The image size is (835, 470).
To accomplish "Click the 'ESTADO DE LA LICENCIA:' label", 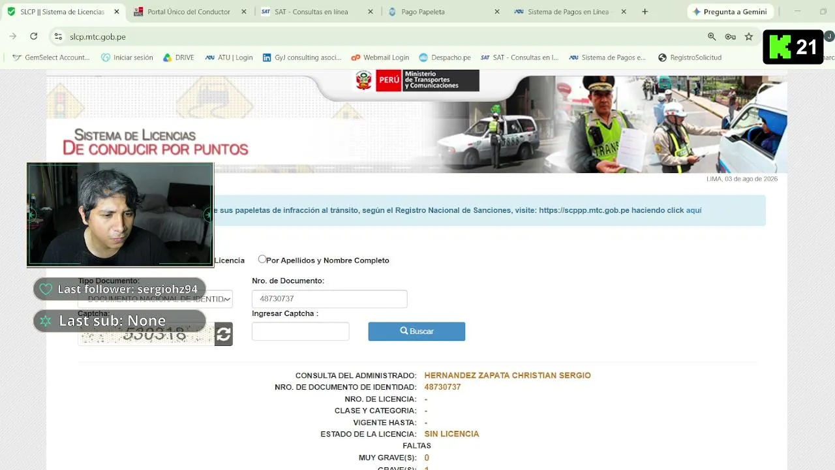I will [369, 434].
